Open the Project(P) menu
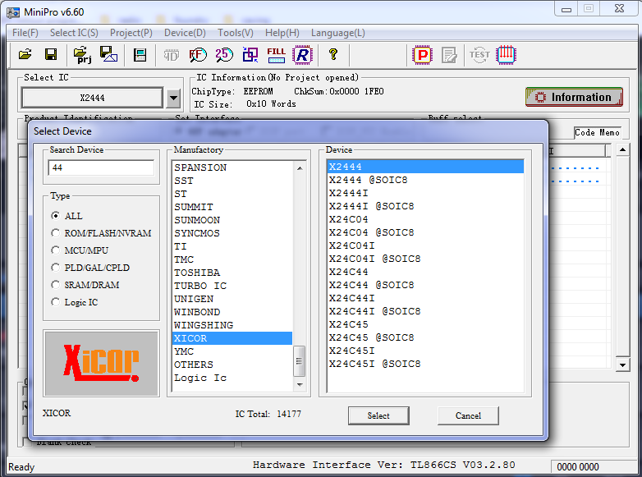This screenshot has height=477, width=642. (x=131, y=33)
